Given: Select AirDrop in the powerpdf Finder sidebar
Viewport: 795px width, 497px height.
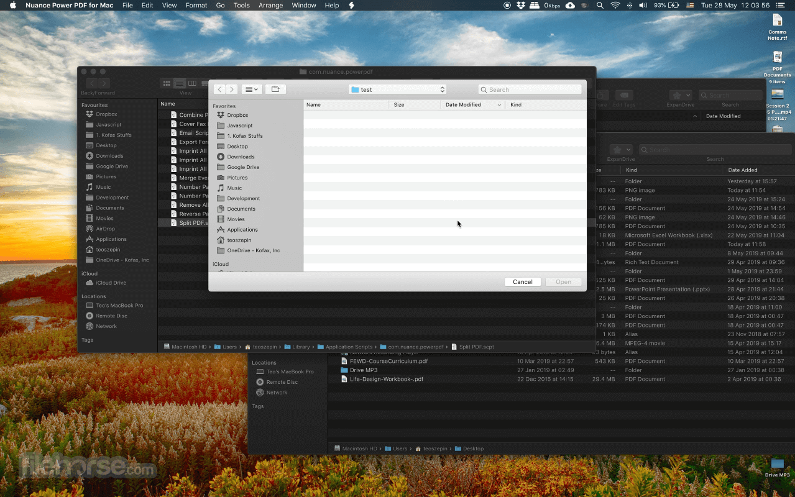Looking at the screenshot, I should (105, 229).
